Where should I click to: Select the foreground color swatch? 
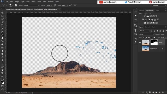pyautogui.click(x=2, y=82)
